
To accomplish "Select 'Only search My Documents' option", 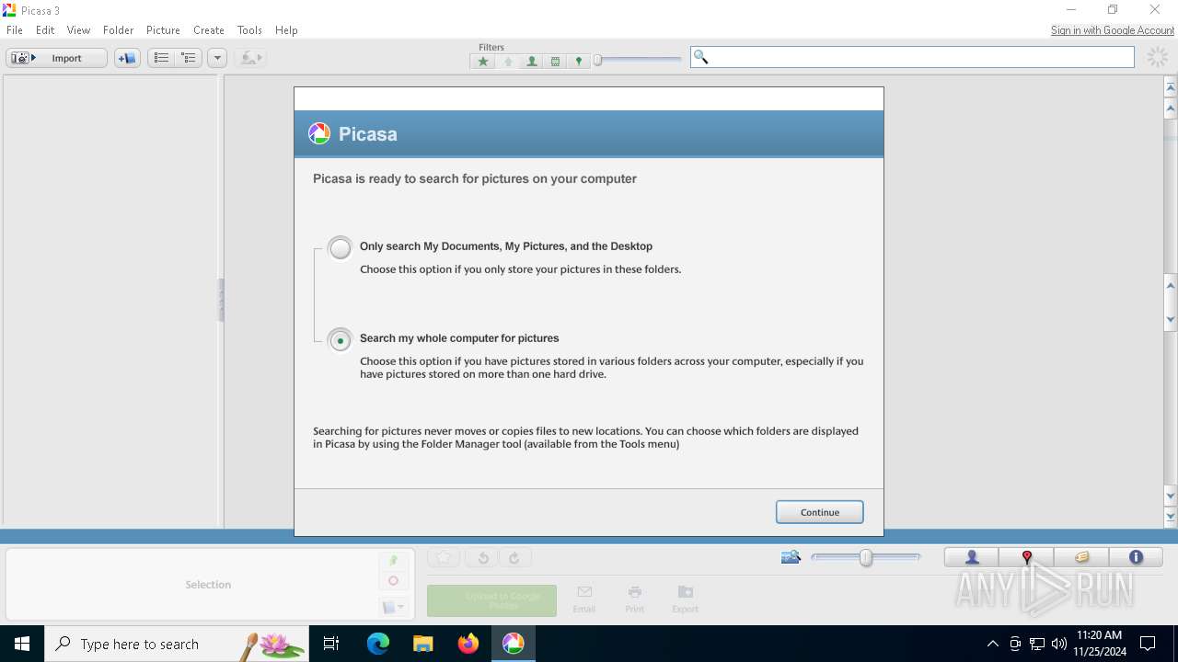I will (341, 248).
